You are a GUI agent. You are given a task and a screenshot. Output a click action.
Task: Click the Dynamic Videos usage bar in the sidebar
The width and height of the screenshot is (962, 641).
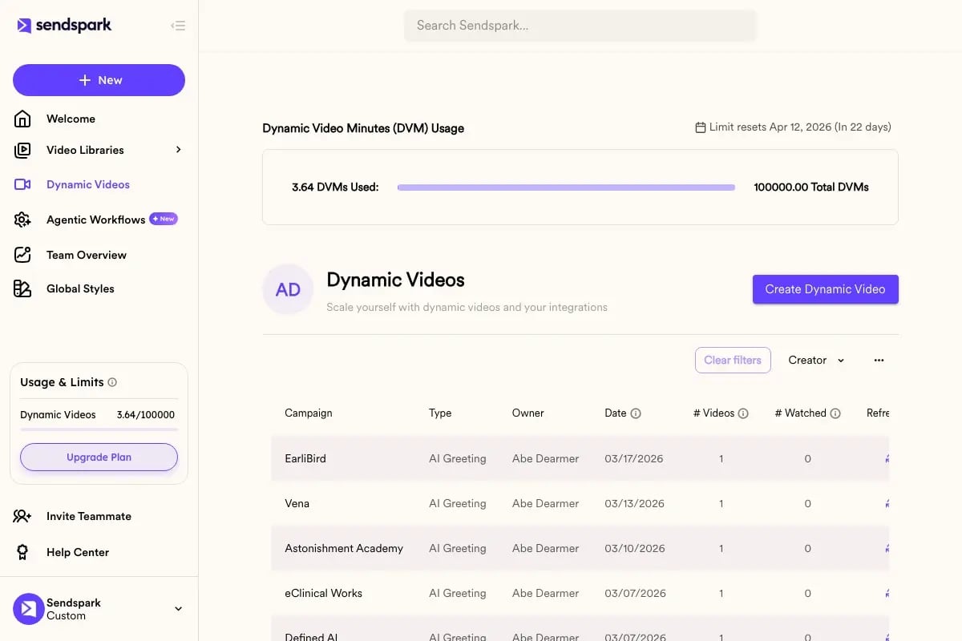tap(99, 429)
